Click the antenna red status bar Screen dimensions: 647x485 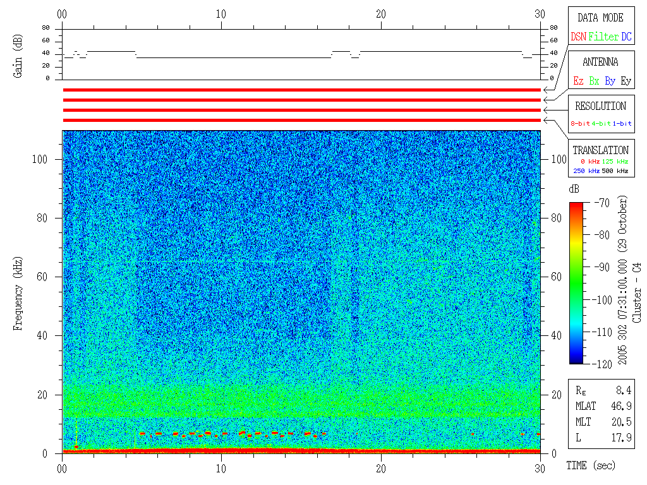301,100
